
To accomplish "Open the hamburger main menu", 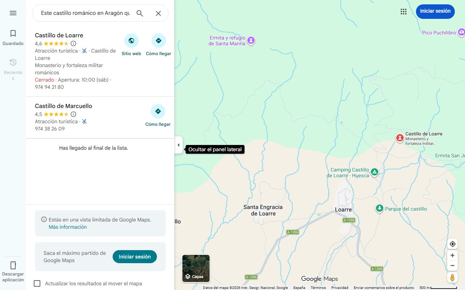I will [x=13, y=13].
